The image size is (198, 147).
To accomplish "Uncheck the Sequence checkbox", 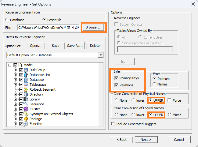I will (21, 104).
